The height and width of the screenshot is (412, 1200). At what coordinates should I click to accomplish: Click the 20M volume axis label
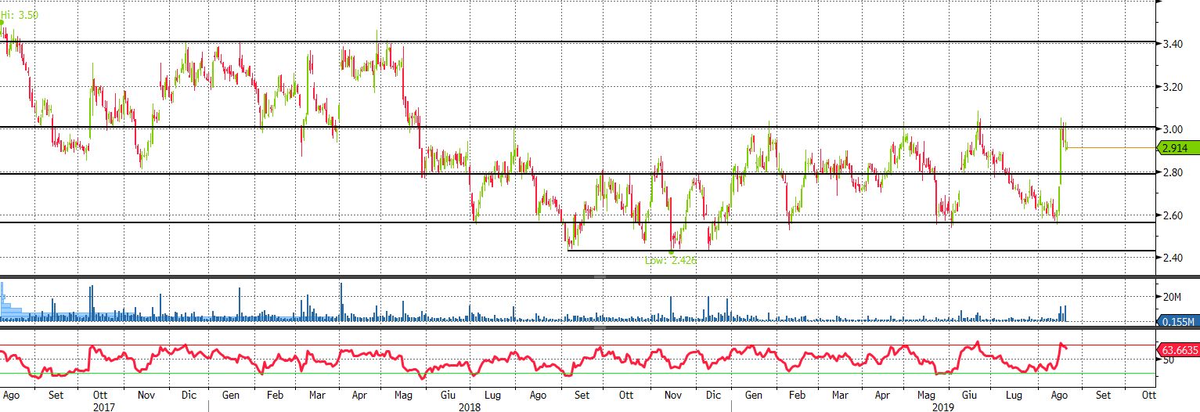point(1172,296)
